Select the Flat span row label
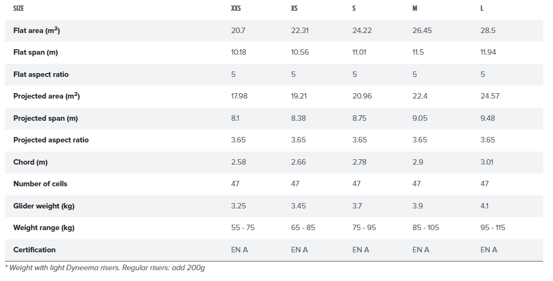This screenshot has width=553, height=281. pos(35,53)
